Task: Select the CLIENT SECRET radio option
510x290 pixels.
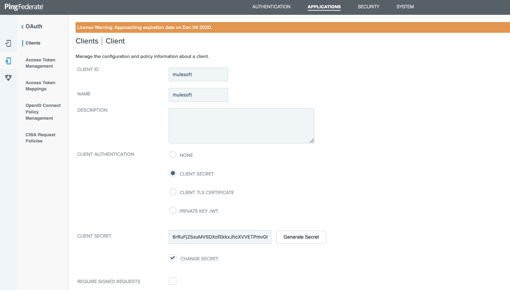Action: pyautogui.click(x=173, y=173)
